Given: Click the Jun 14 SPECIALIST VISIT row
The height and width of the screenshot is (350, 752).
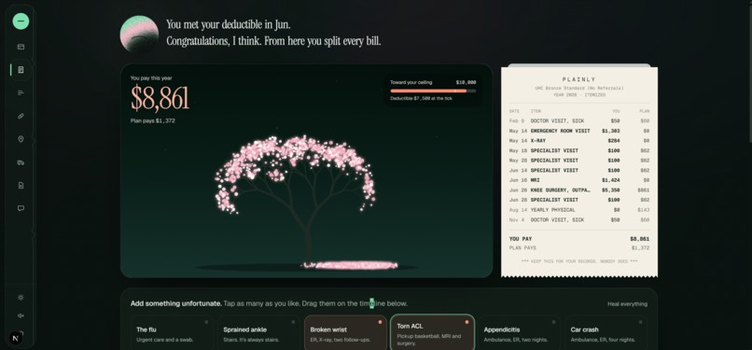Looking at the screenshot, I should 578,170.
